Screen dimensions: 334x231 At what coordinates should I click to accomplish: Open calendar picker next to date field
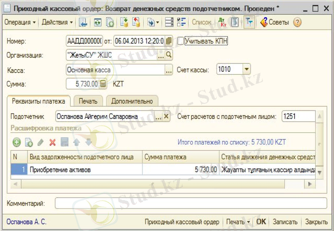click(169, 41)
